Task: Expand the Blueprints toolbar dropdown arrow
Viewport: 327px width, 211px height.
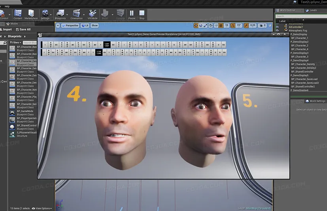Action: (67, 15)
